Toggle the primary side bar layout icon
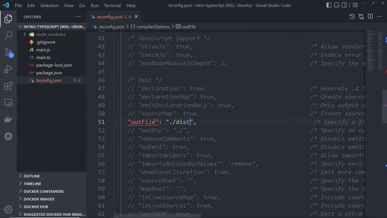387x218 pixels. [329, 5]
